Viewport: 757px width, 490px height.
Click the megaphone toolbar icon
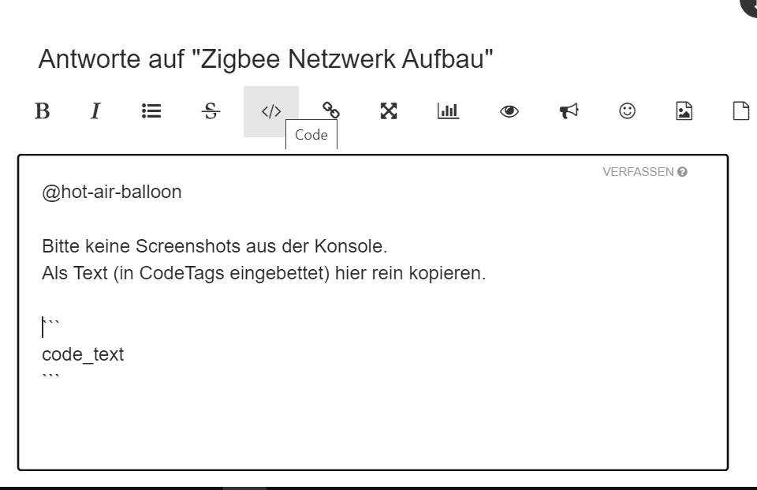569,111
